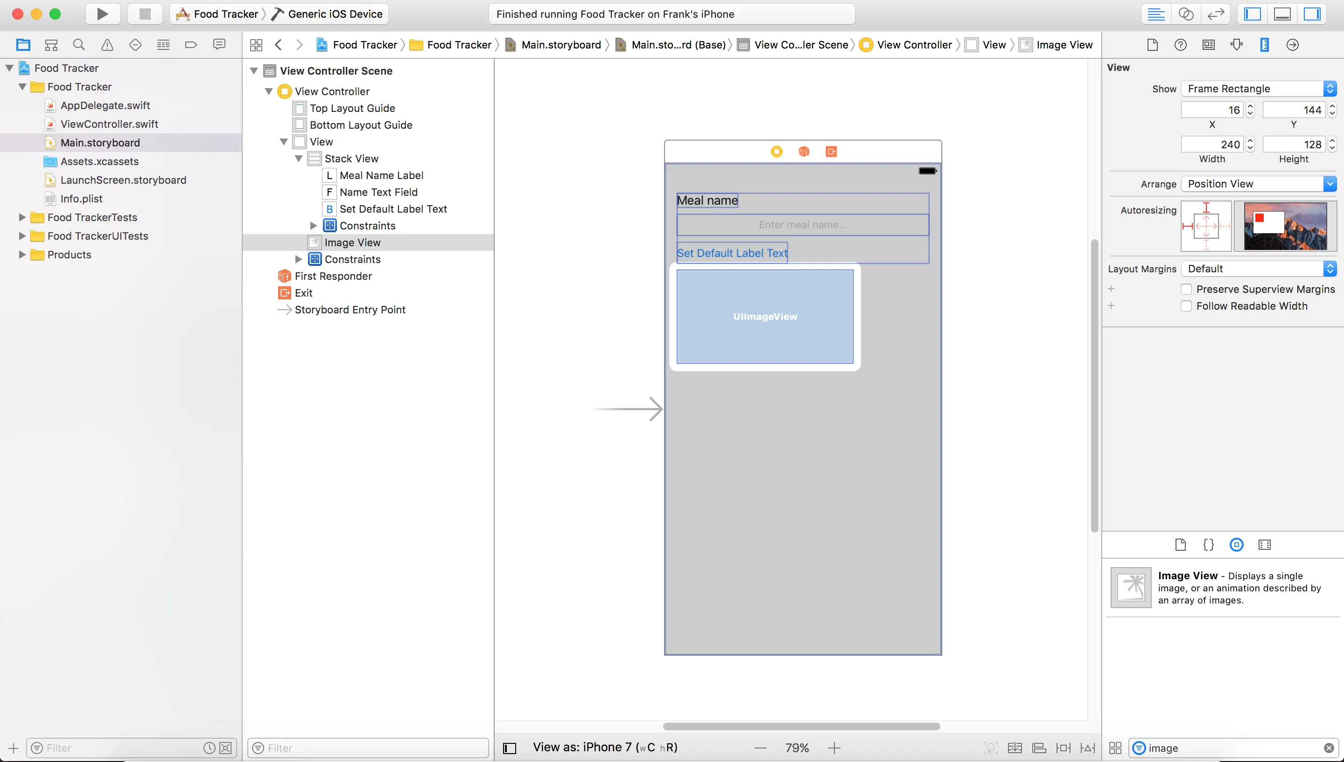The image size is (1344, 762).
Task: Hide the right utilities panel
Action: 1311,14
